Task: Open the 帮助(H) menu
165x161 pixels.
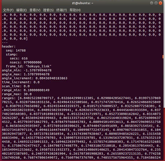Action: (x=75, y=10)
